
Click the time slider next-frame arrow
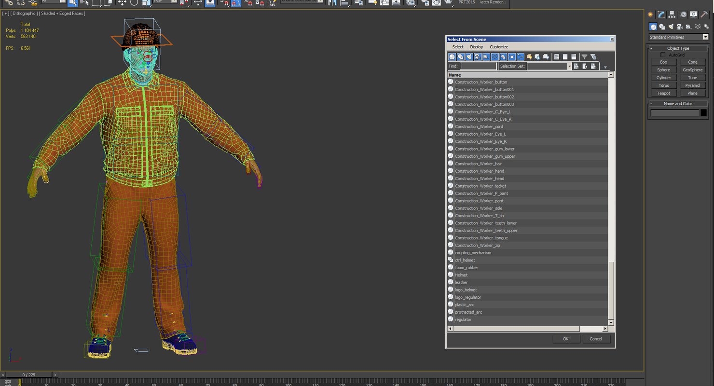pyautogui.click(x=55, y=374)
